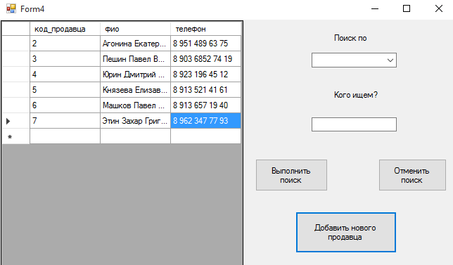Maximize the Form4 window

pyautogui.click(x=407, y=8)
